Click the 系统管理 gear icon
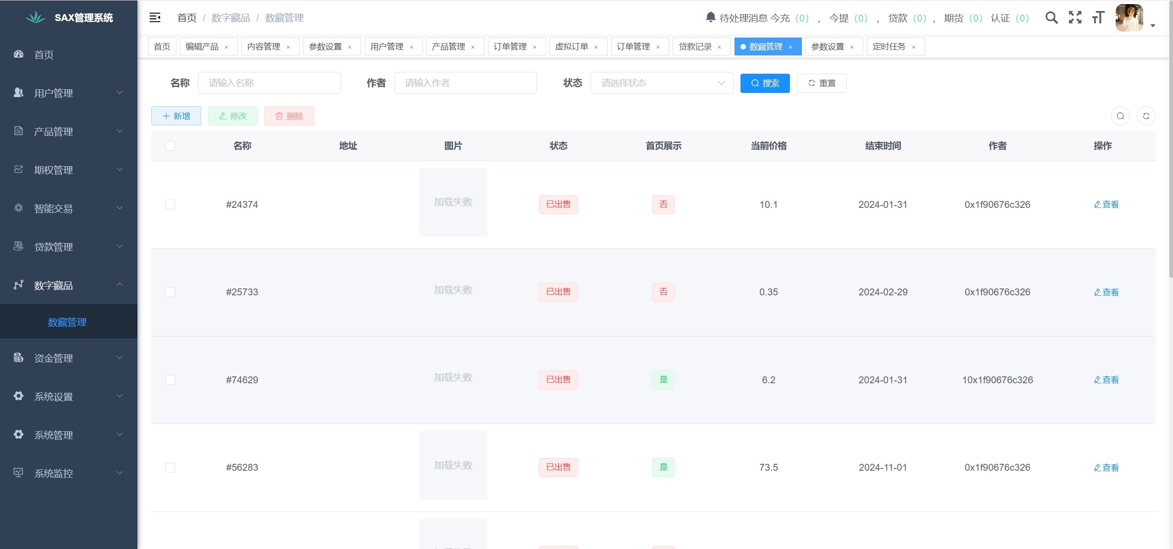Screen dimensions: 1173x549 [18, 435]
